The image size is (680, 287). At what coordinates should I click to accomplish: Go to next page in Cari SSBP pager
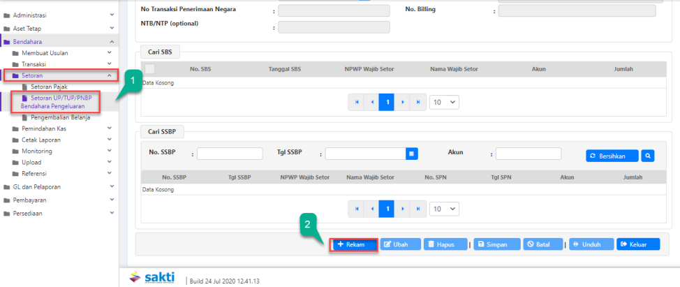click(x=402, y=209)
